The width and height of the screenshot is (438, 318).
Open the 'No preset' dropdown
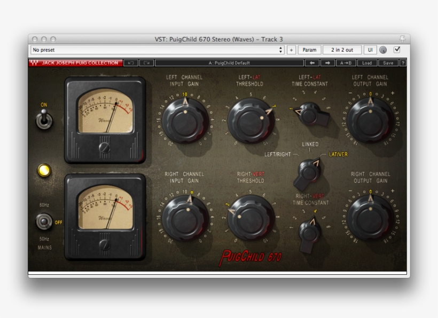coord(157,50)
